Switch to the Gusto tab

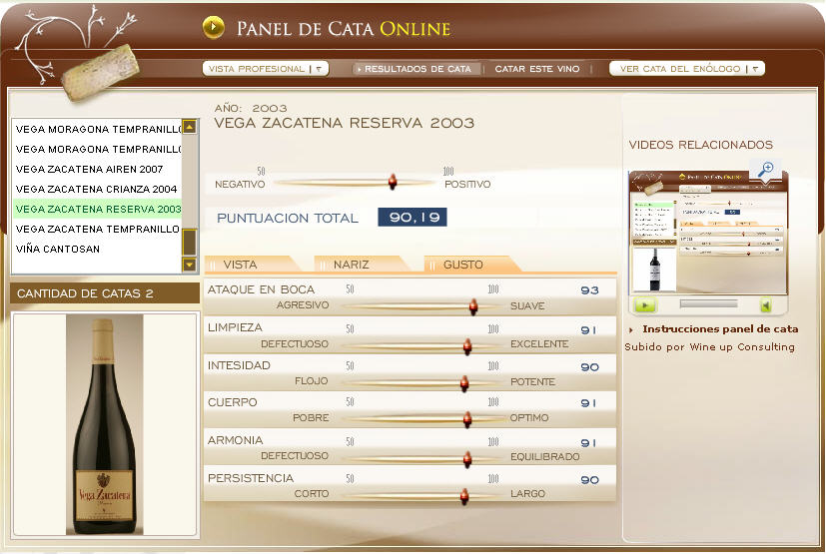point(469,265)
